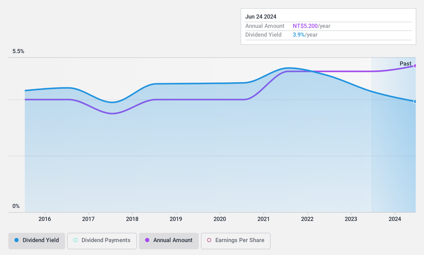Viewport: 424px width, 255px height.
Task: Click the 2016 x-axis label
Action: [45, 219]
